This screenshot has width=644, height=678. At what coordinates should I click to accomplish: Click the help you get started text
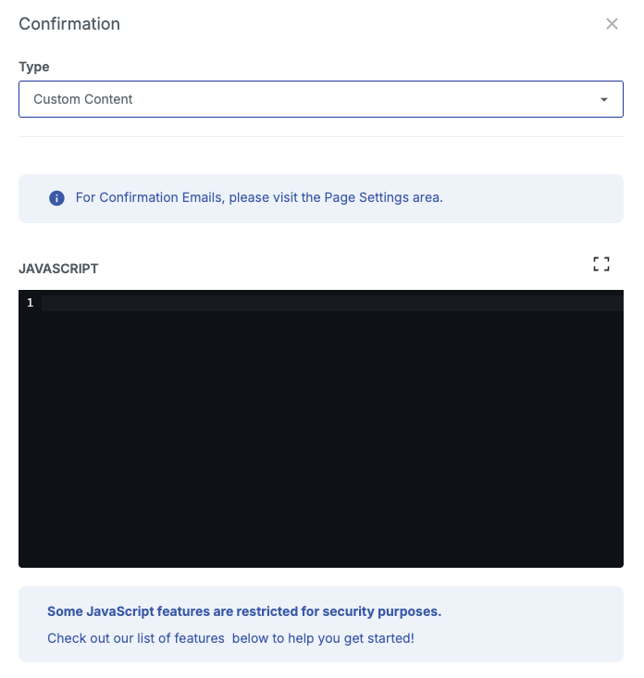[x=351, y=638]
